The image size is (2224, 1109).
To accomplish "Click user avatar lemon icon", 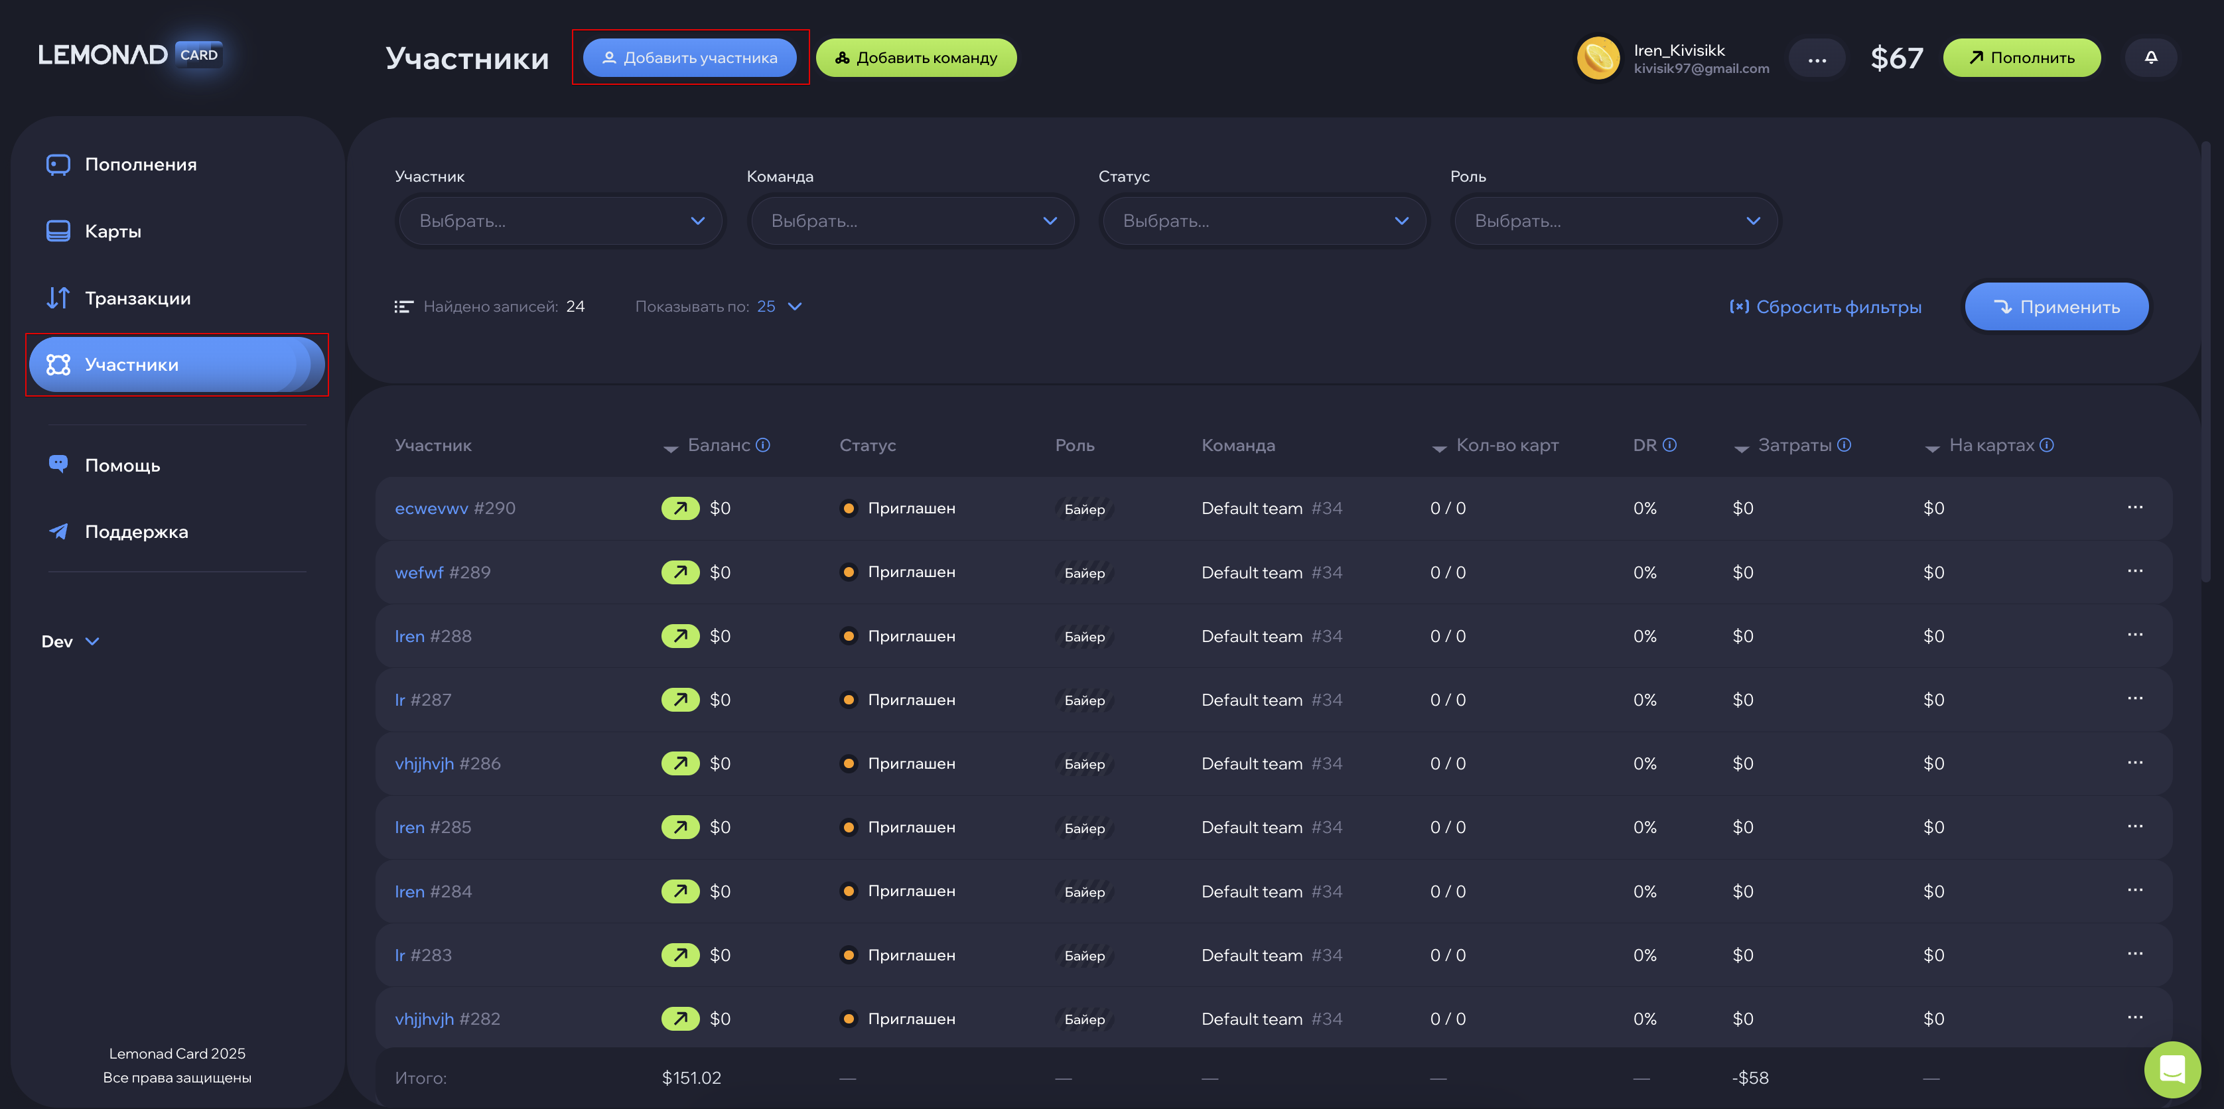I will point(1598,58).
